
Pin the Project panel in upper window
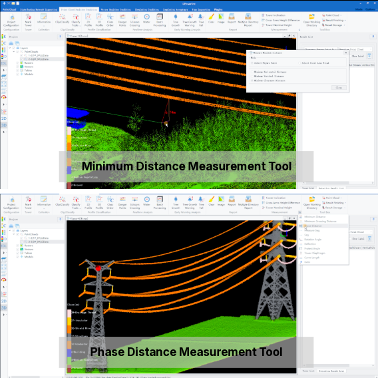click(x=60, y=37)
